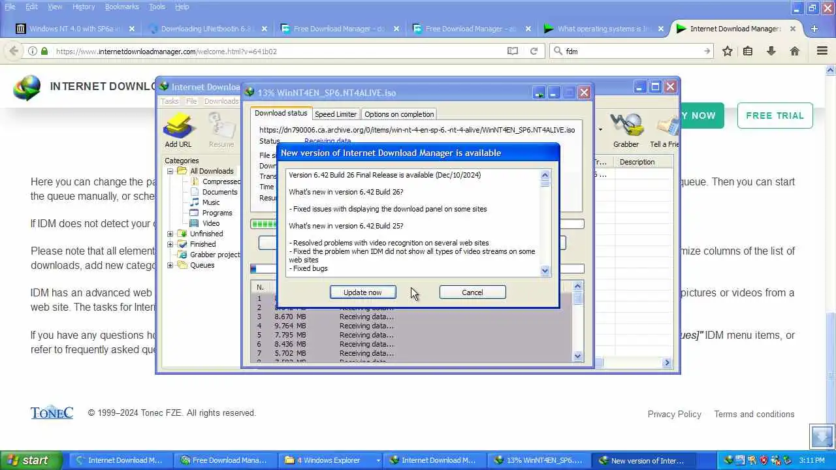Click the site identity info icon
Image resolution: width=836 pixels, height=470 pixels.
click(x=32, y=51)
